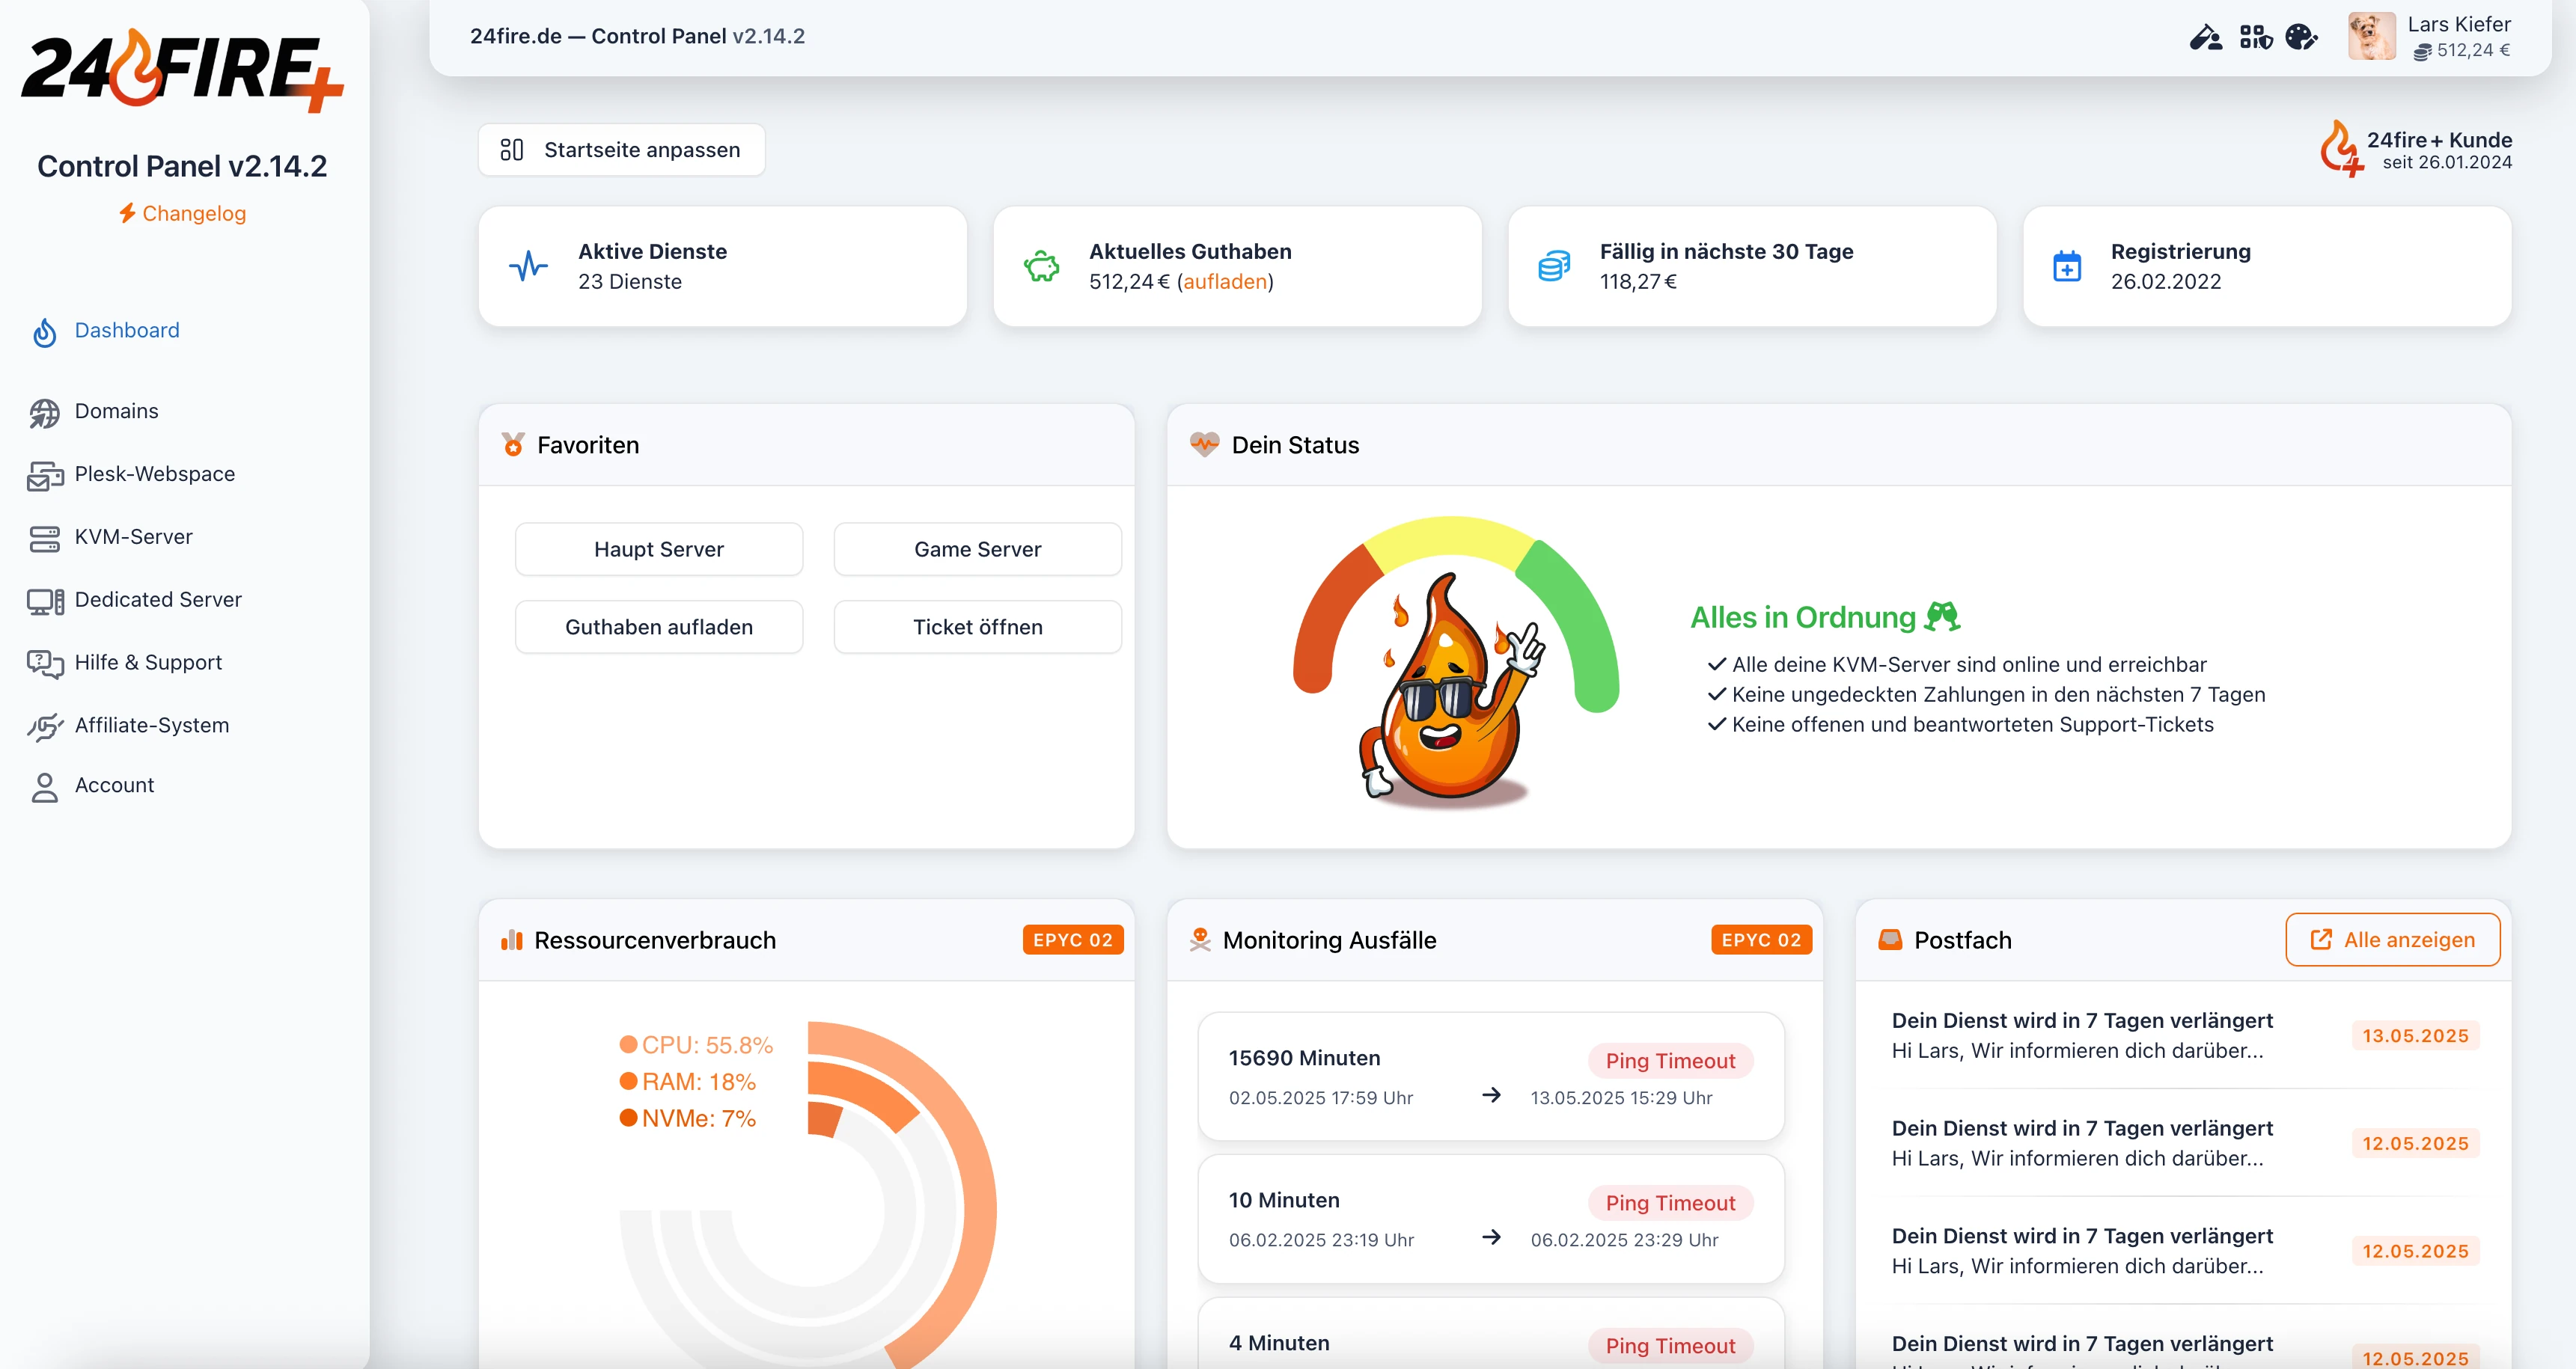Click the Postfach inbox icon
Screen dimensions: 2576x1369
point(1890,940)
